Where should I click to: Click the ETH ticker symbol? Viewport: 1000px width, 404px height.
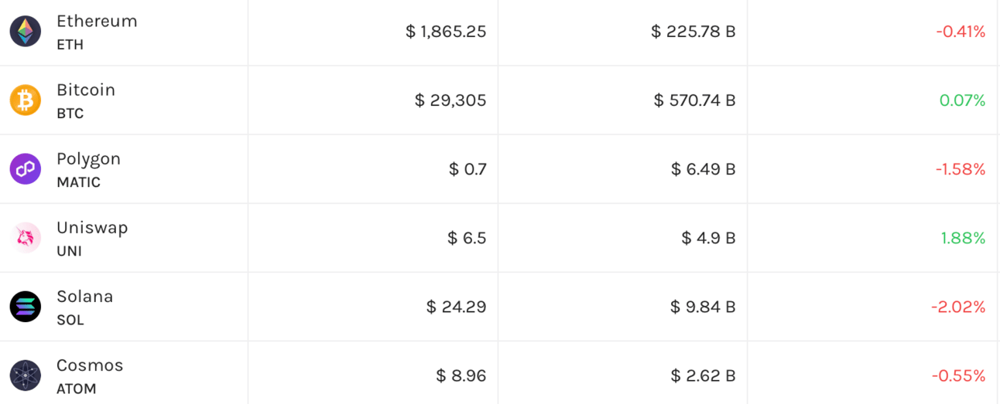70,45
